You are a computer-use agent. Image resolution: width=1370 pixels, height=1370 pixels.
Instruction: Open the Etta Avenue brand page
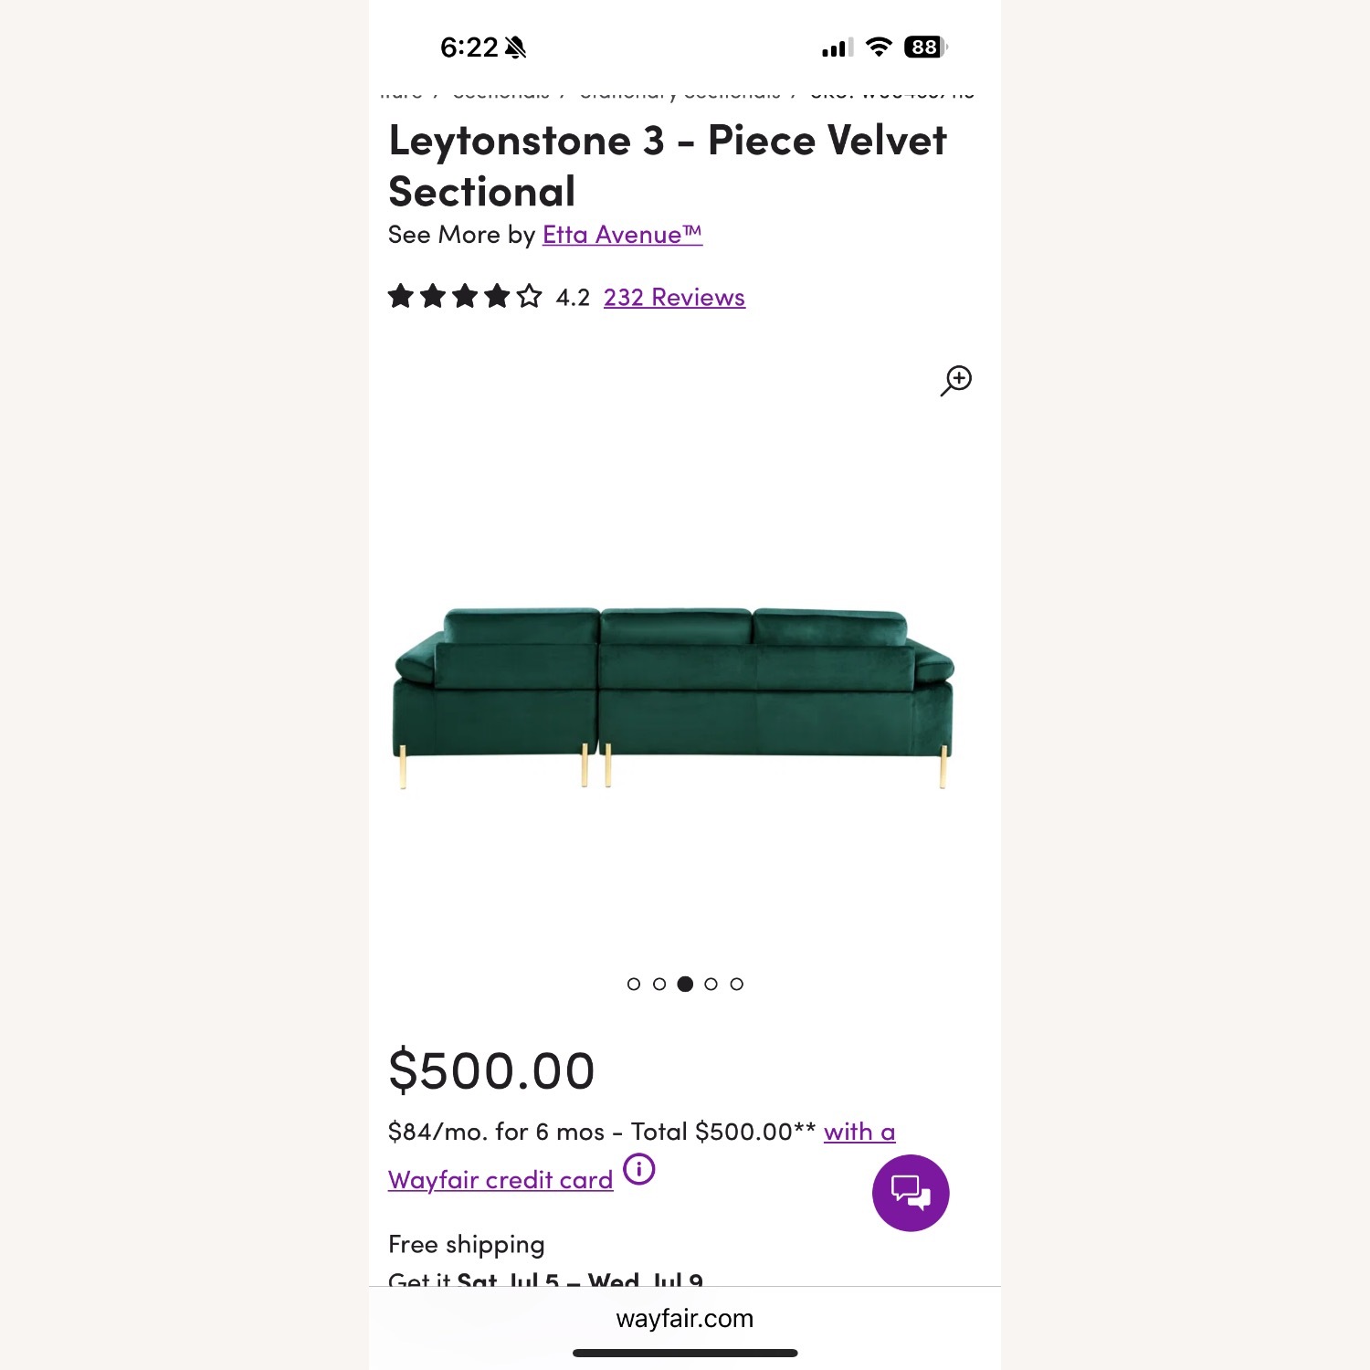620,235
